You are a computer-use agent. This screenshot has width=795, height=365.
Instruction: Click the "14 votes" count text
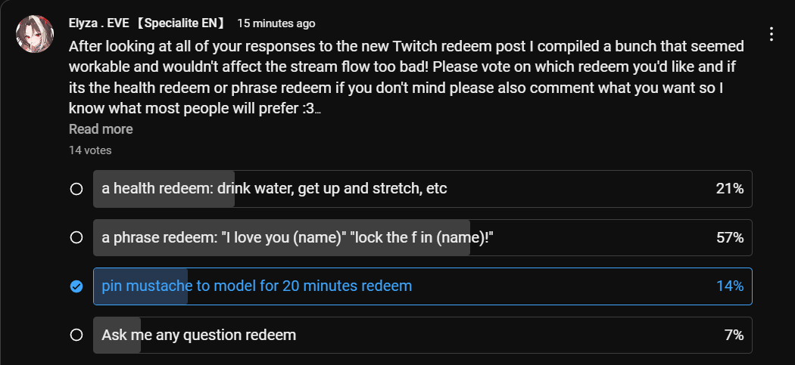[x=90, y=150]
